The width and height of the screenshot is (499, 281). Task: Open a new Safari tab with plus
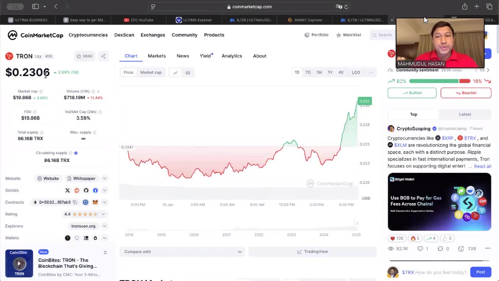(477, 7)
